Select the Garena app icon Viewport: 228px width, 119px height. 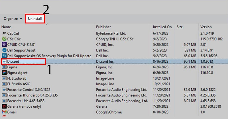[x=4, y=106]
